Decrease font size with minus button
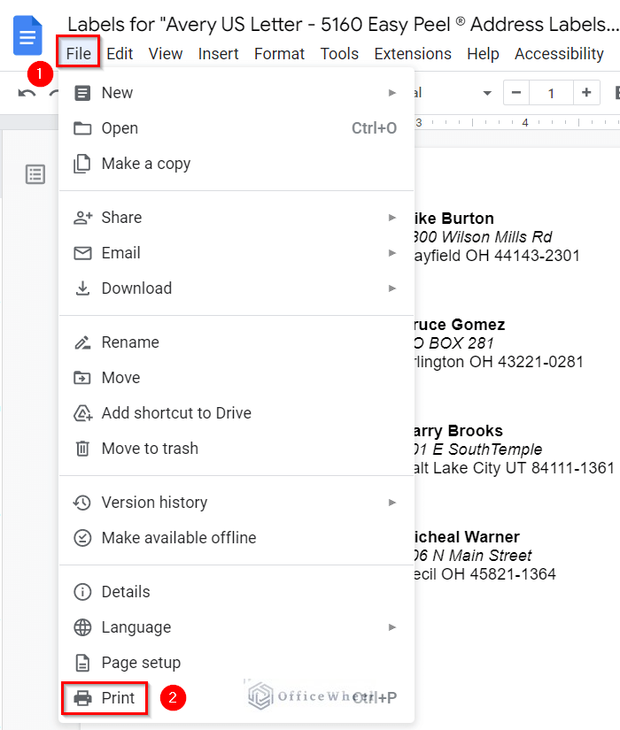 pos(516,93)
